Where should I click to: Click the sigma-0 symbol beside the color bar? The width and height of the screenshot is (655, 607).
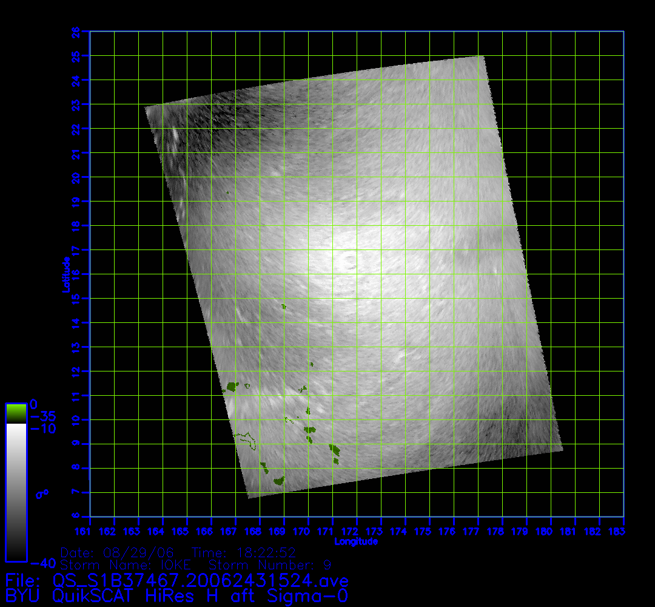pyautogui.click(x=42, y=494)
